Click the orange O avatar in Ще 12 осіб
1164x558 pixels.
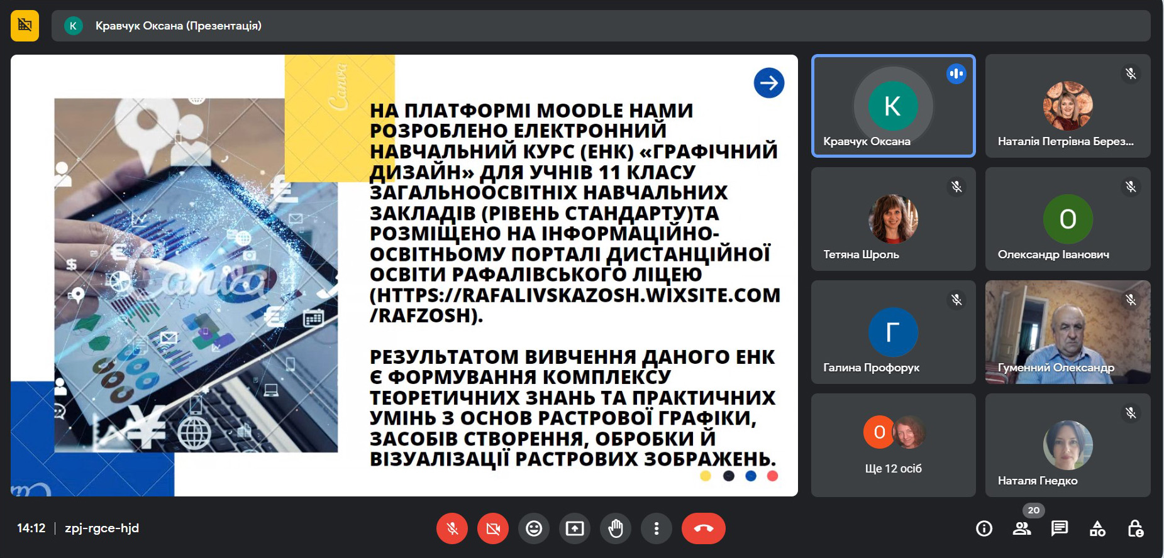879,432
